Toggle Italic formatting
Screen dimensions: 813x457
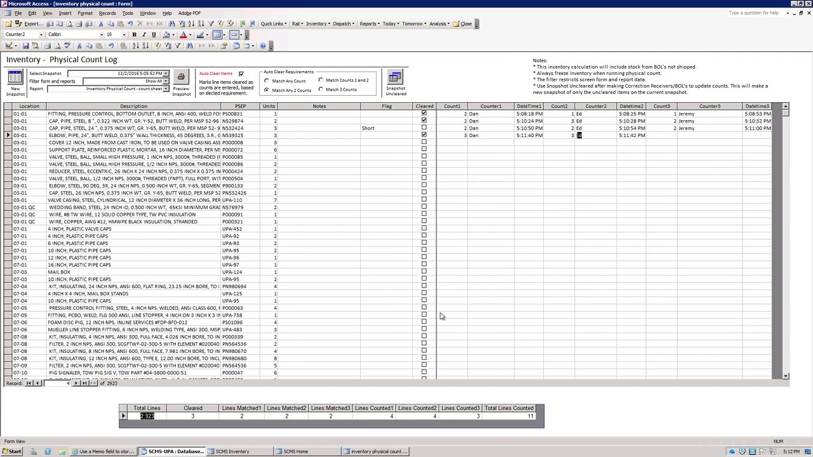click(x=144, y=34)
